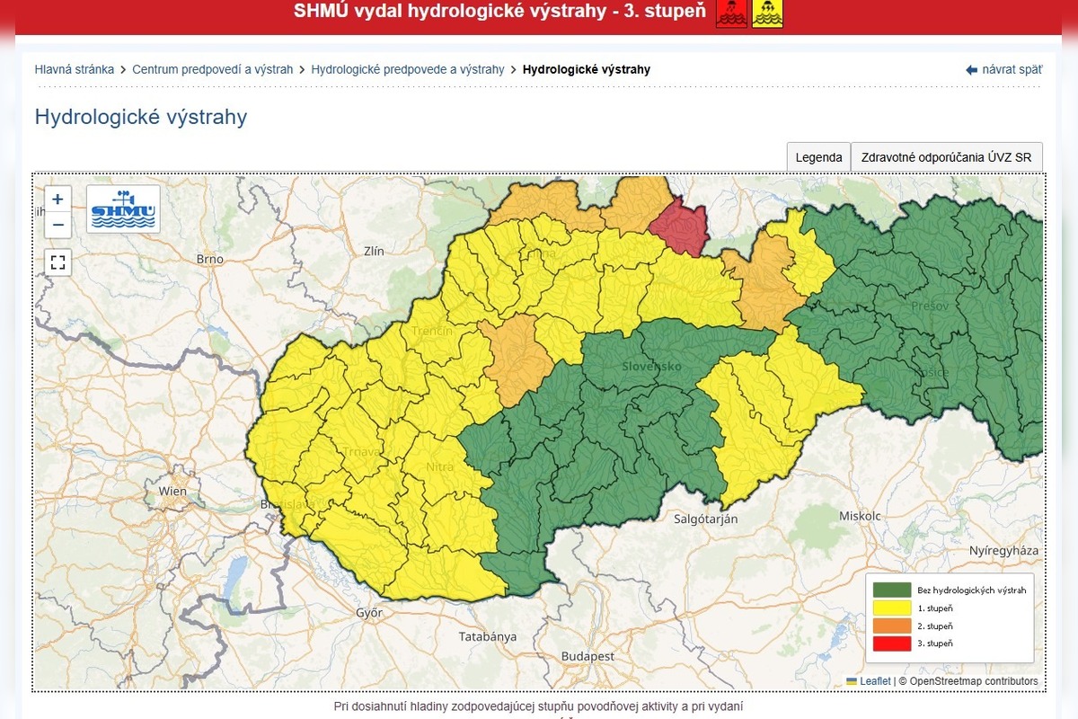Open Centrum predpovedí a výstrah breadcrumb

[x=212, y=69]
